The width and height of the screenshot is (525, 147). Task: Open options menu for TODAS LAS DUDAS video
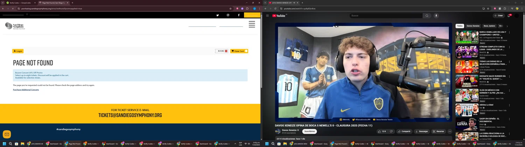click(x=509, y=62)
